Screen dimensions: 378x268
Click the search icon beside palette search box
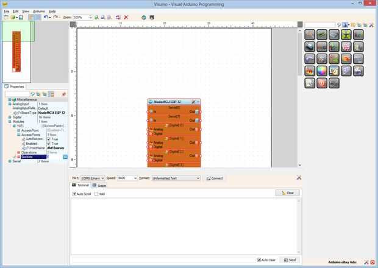pyautogui.click(x=339, y=25)
